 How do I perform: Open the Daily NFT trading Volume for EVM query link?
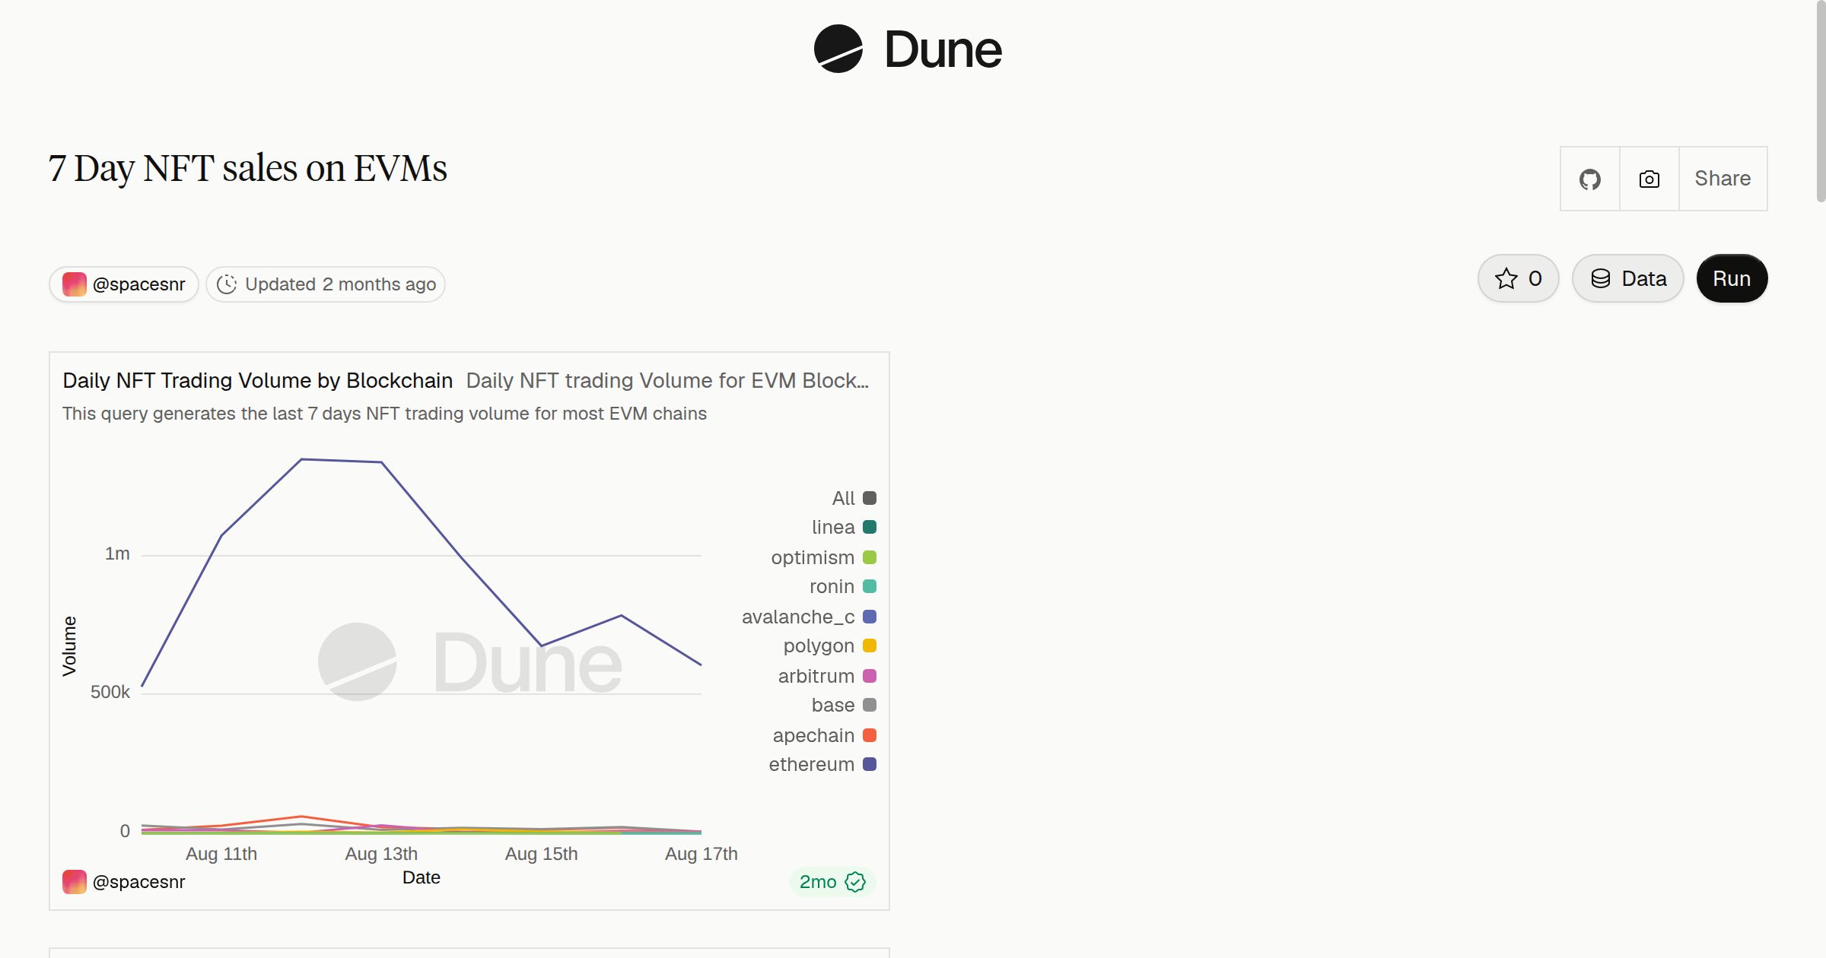(x=667, y=380)
